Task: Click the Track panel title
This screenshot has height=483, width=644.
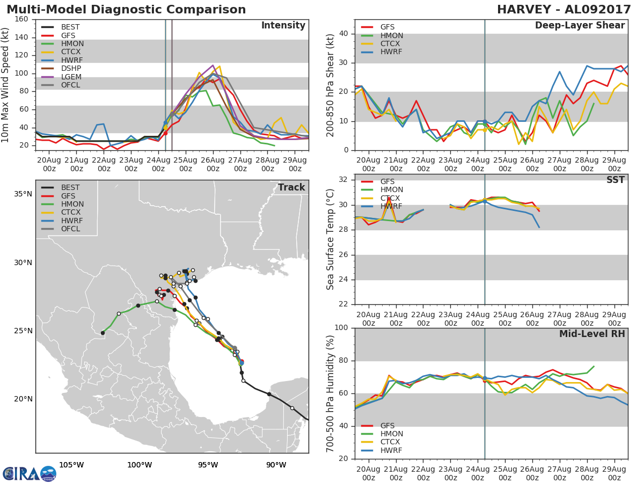Action: tap(291, 187)
